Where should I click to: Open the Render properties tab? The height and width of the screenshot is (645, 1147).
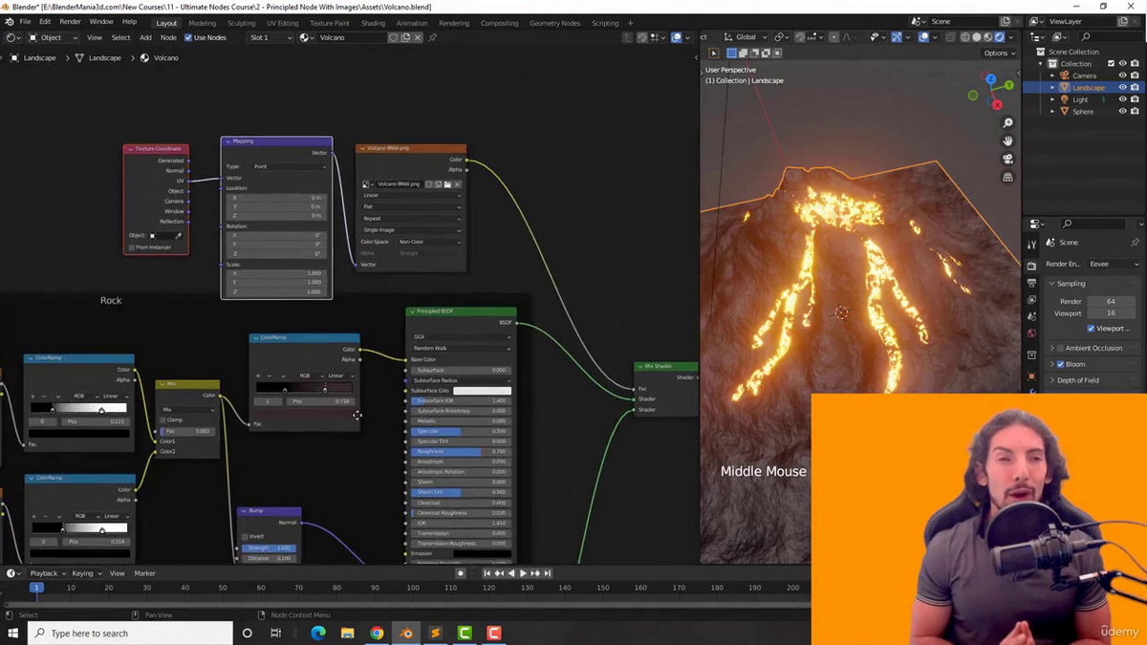[x=1031, y=265]
